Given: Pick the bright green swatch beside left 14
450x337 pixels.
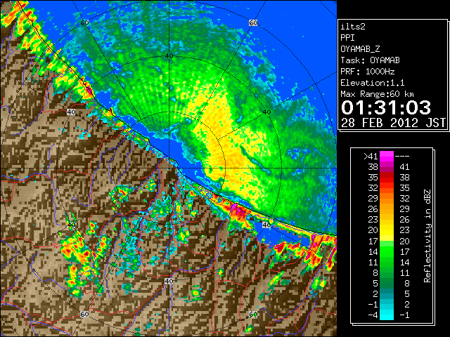Looking at the screenshot, I should click(387, 251).
